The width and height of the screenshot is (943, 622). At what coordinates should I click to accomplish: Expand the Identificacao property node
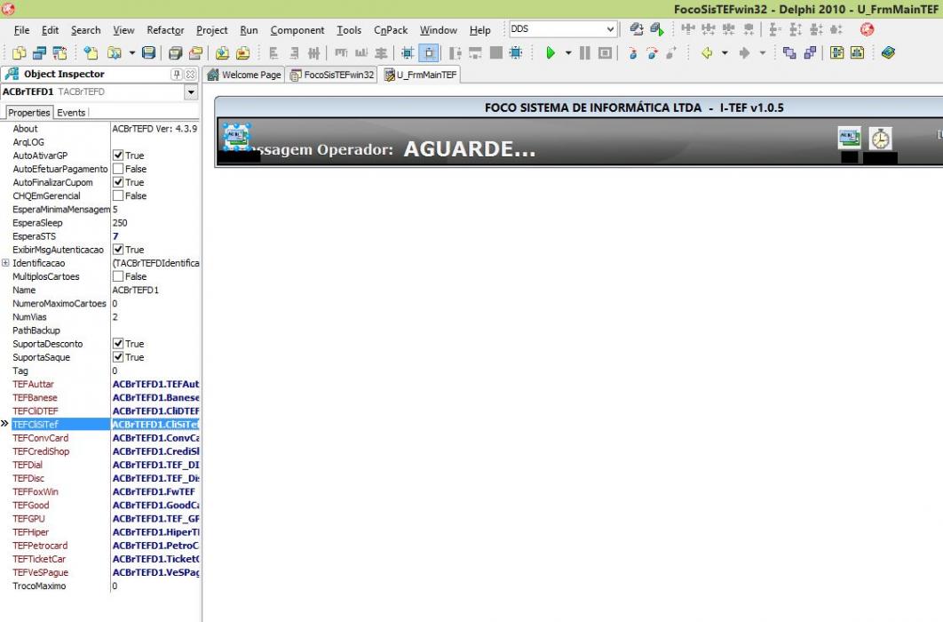click(x=5, y=263)
